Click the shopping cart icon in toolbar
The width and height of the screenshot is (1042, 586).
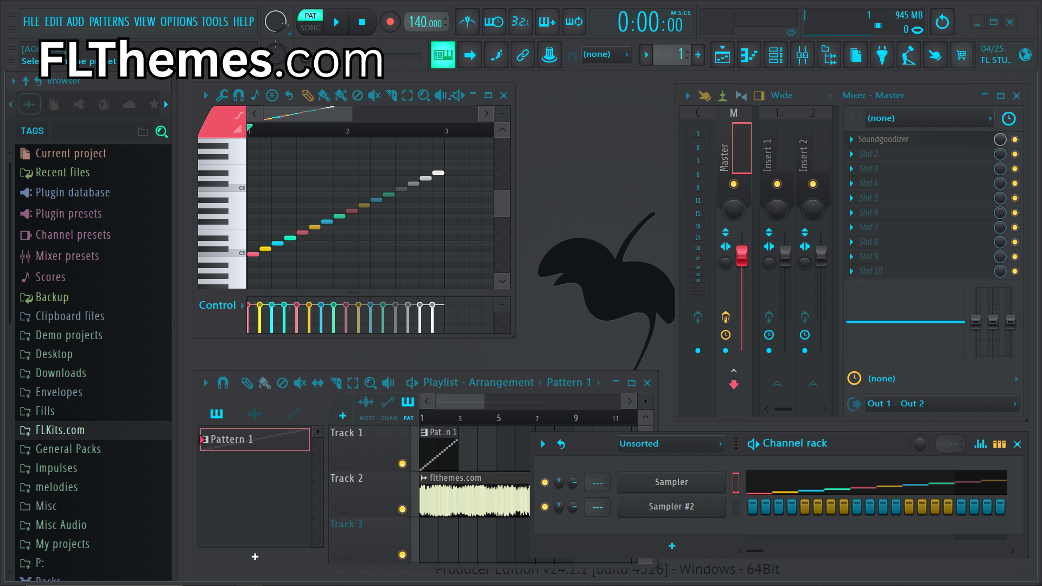[x=962, y=55]
